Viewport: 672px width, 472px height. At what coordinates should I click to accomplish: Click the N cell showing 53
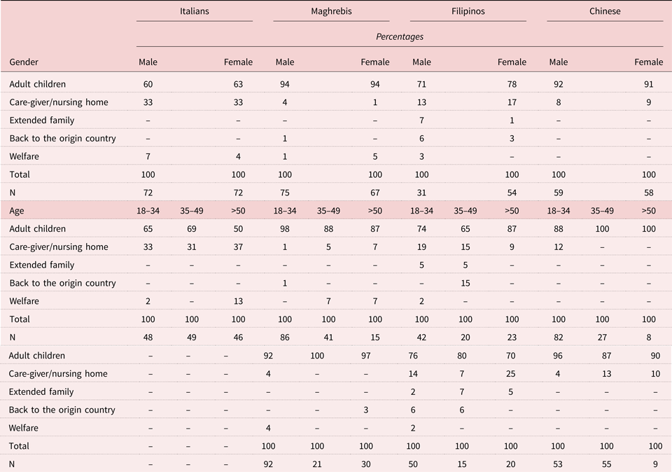pyautogui.click(x=559, y=464)
